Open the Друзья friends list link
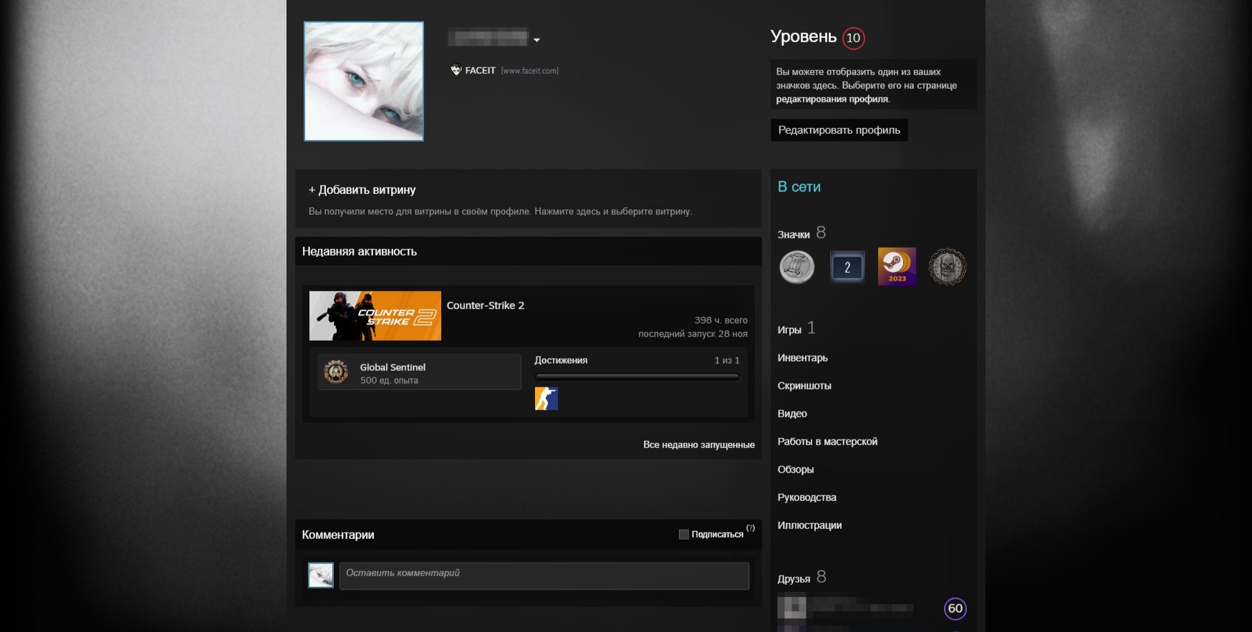Viewport: 1252px width, 632px height. [x=794, y=579]
